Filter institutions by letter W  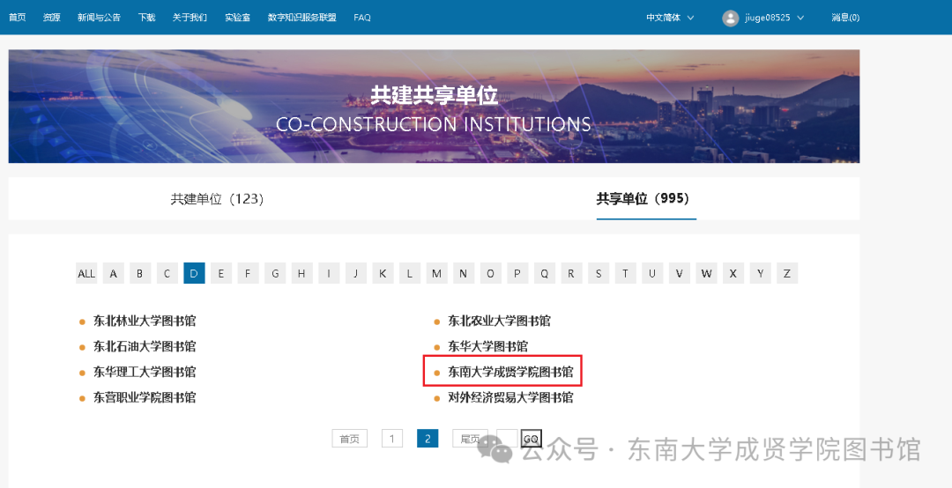point(706,273)
